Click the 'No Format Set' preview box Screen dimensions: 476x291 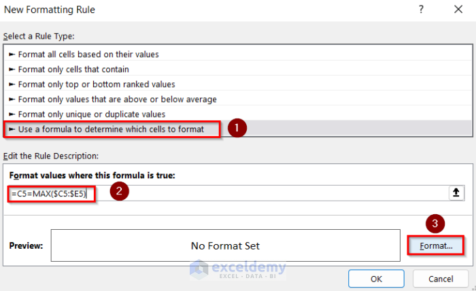click(x=225, y=245)
